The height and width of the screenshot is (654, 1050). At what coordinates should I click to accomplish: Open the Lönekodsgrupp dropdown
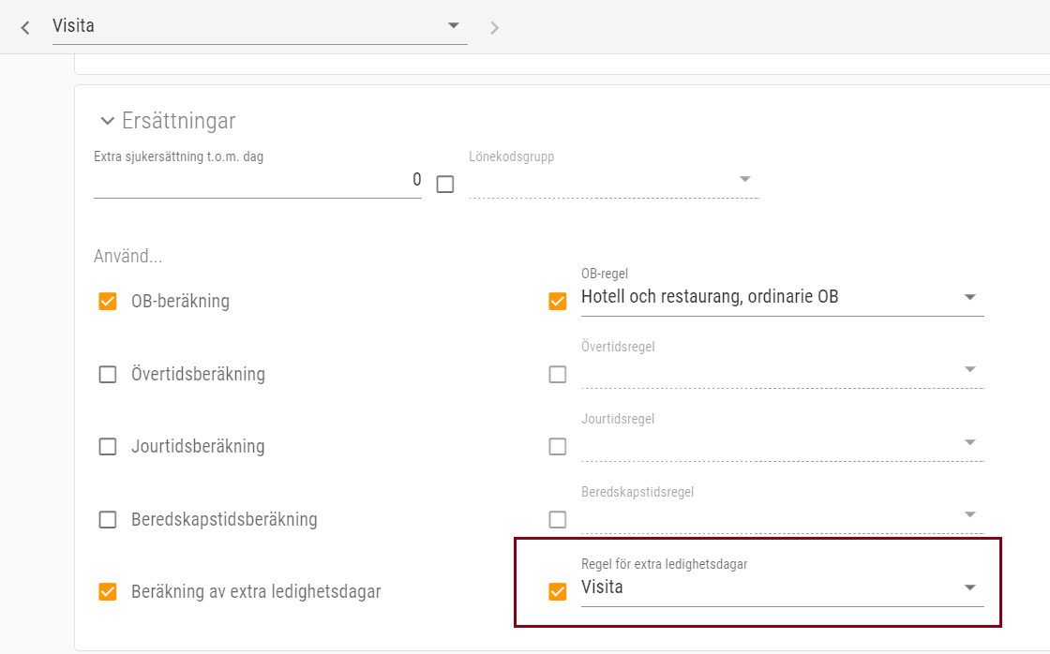(x=613, y=180)
